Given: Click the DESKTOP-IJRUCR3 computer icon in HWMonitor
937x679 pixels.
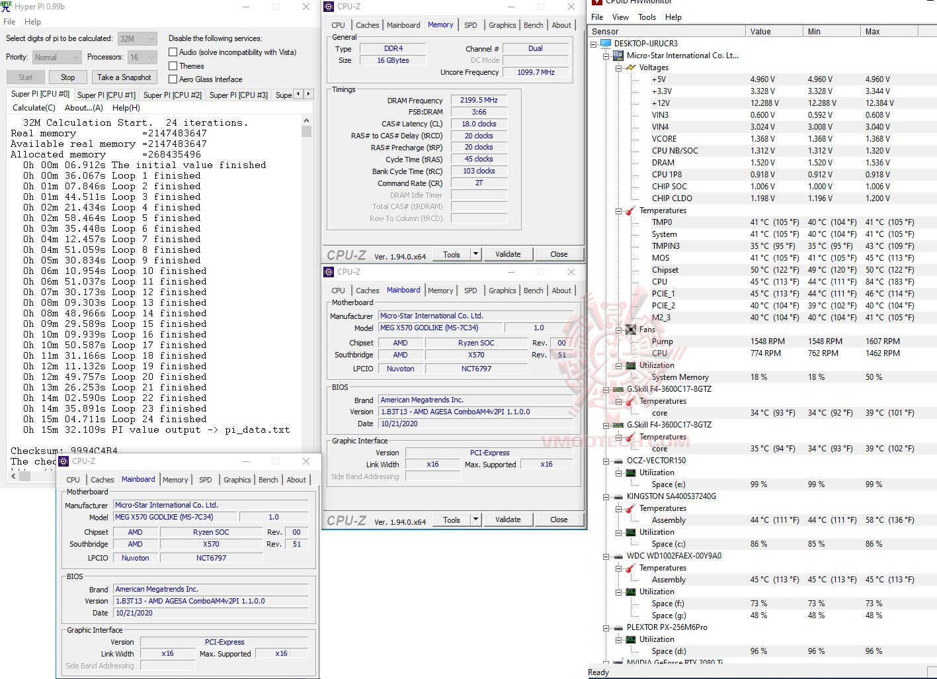Looking at the screenshot, I should coord(605,44).
